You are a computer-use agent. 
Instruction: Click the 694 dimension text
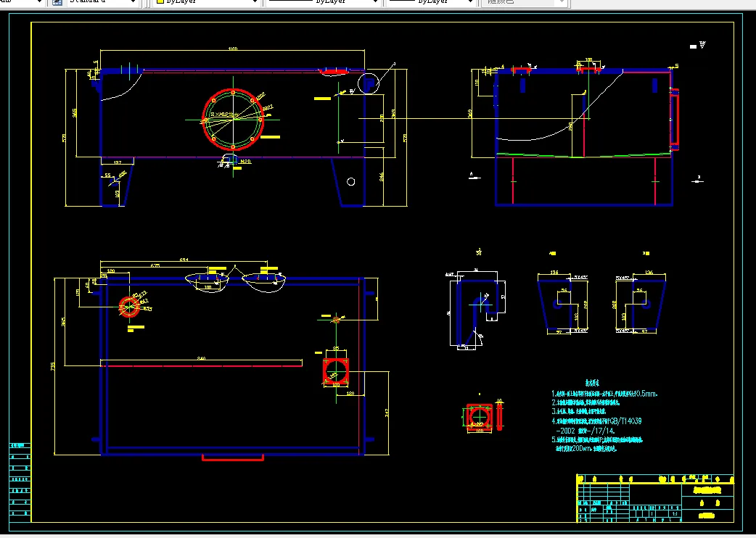click(184, 260)
